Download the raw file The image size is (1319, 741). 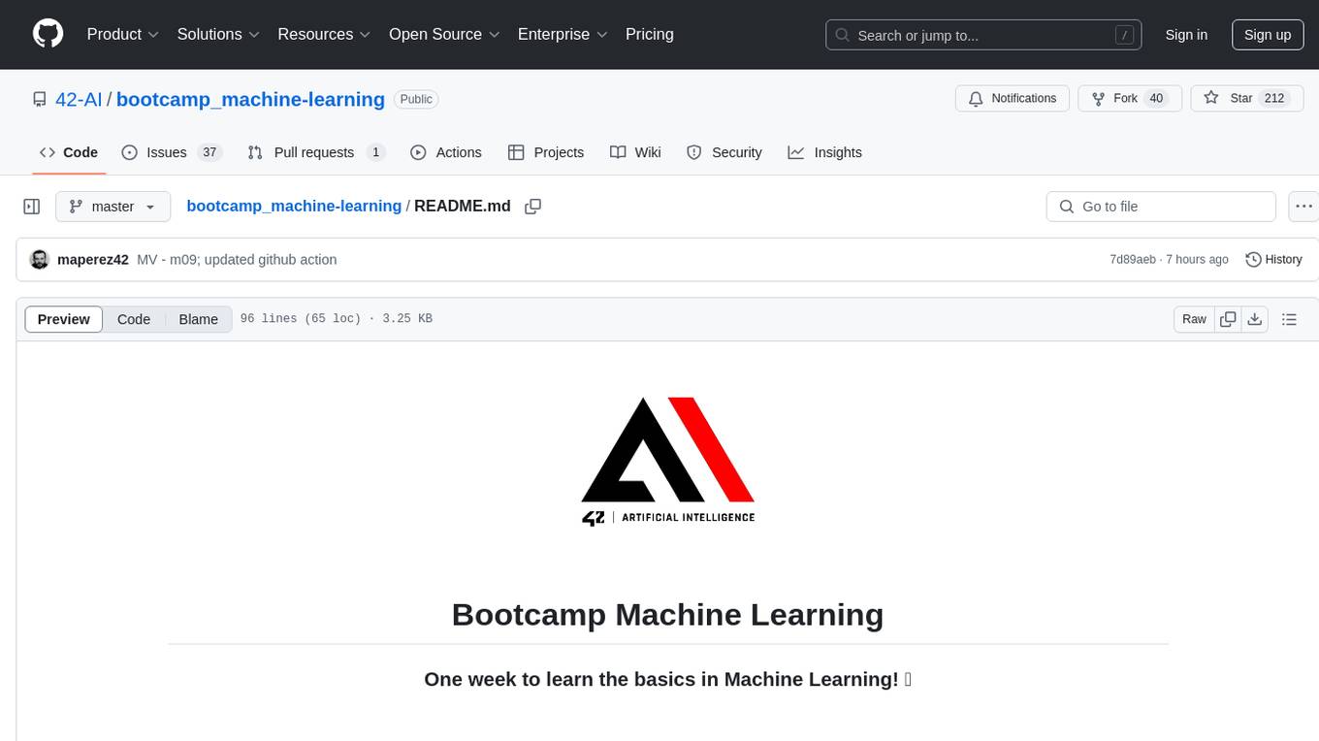click(x=1255, y=319)
